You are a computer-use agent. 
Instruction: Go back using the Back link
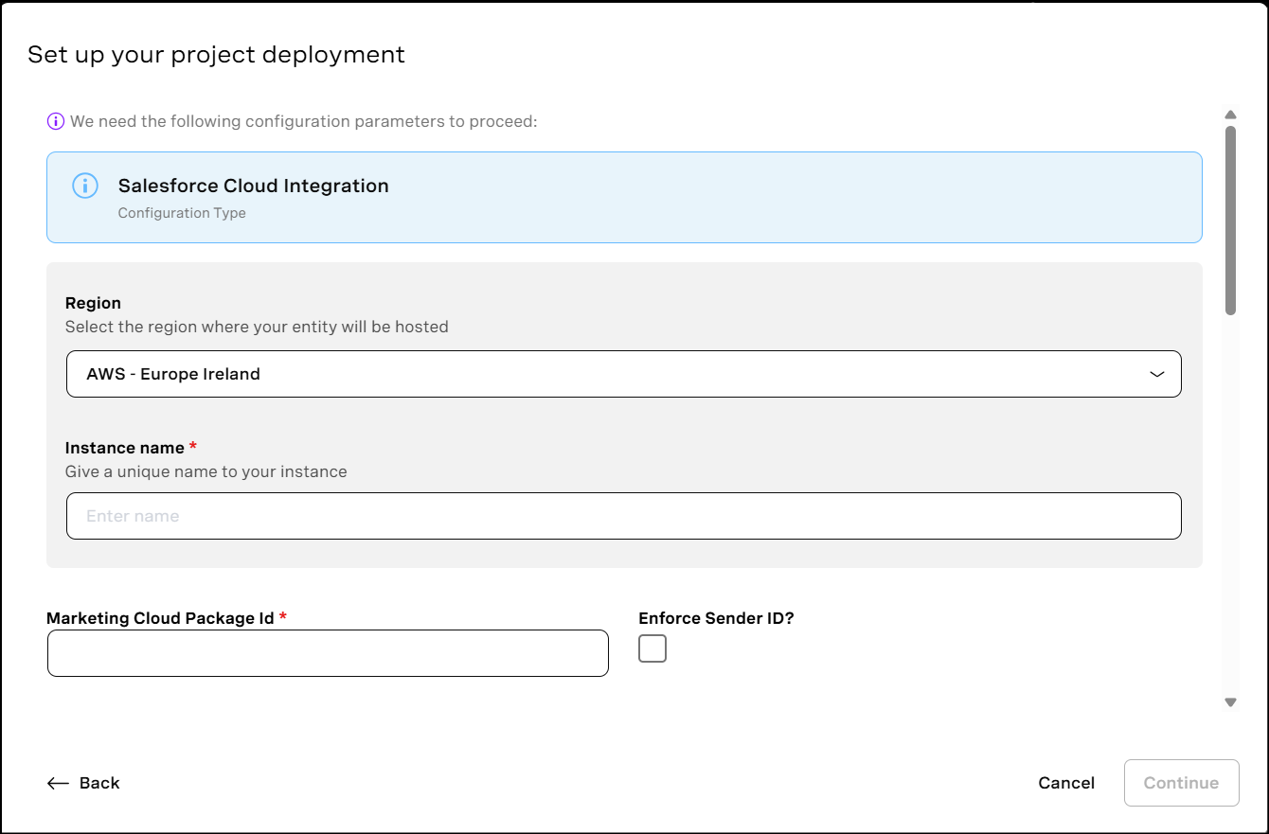pyautogui.click(x=83, y=783)
